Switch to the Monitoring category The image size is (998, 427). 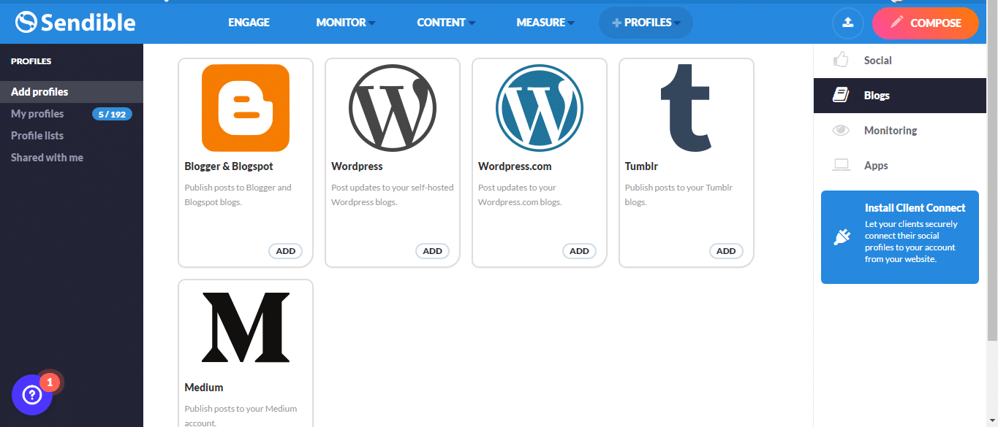[x=900, y=131]
